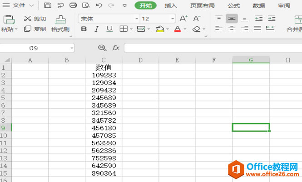Select column C header
Image resolution: width=302 pixels, height=182 pixels.
pos(104,60)
